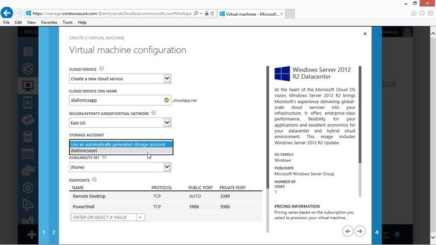
Task: Open the Edit menu
Action: (x=18, y=22)
